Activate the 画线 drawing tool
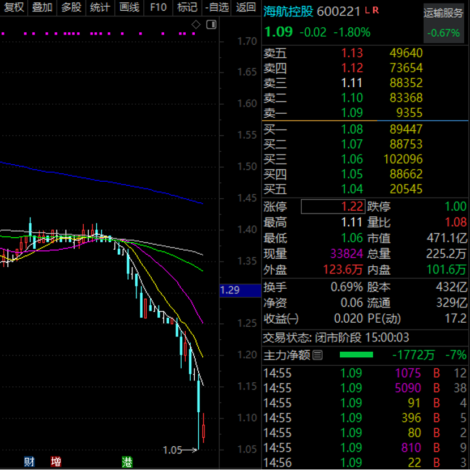The image size is (470, 470). click(x=129, y=7)
